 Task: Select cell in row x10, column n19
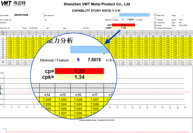[x=146, y=58]
